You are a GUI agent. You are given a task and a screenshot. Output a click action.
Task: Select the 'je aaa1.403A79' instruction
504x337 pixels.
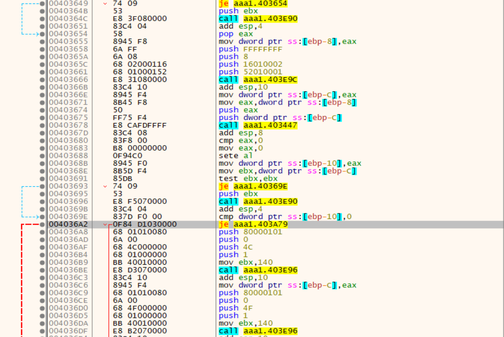[x=253, y=224]
